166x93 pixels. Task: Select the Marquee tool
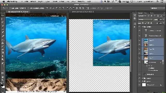3,19
